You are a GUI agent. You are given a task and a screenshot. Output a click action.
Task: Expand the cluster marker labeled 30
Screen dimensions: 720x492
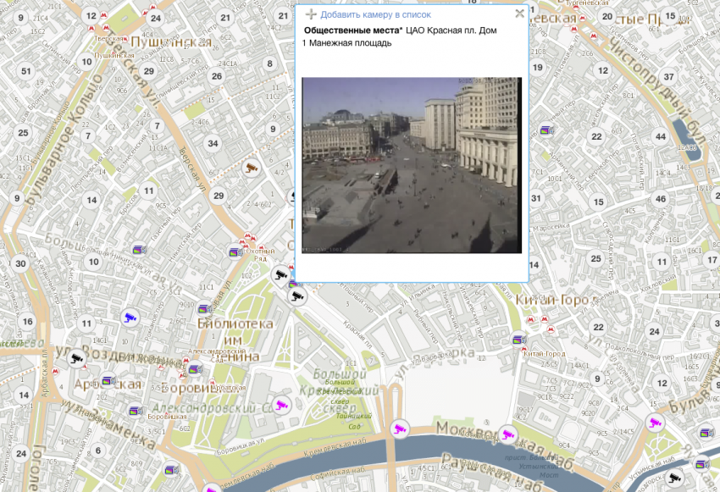(21, 263)
